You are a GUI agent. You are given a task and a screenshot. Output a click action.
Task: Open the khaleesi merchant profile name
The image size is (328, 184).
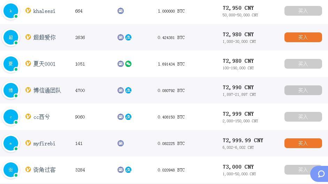point(44,11)
